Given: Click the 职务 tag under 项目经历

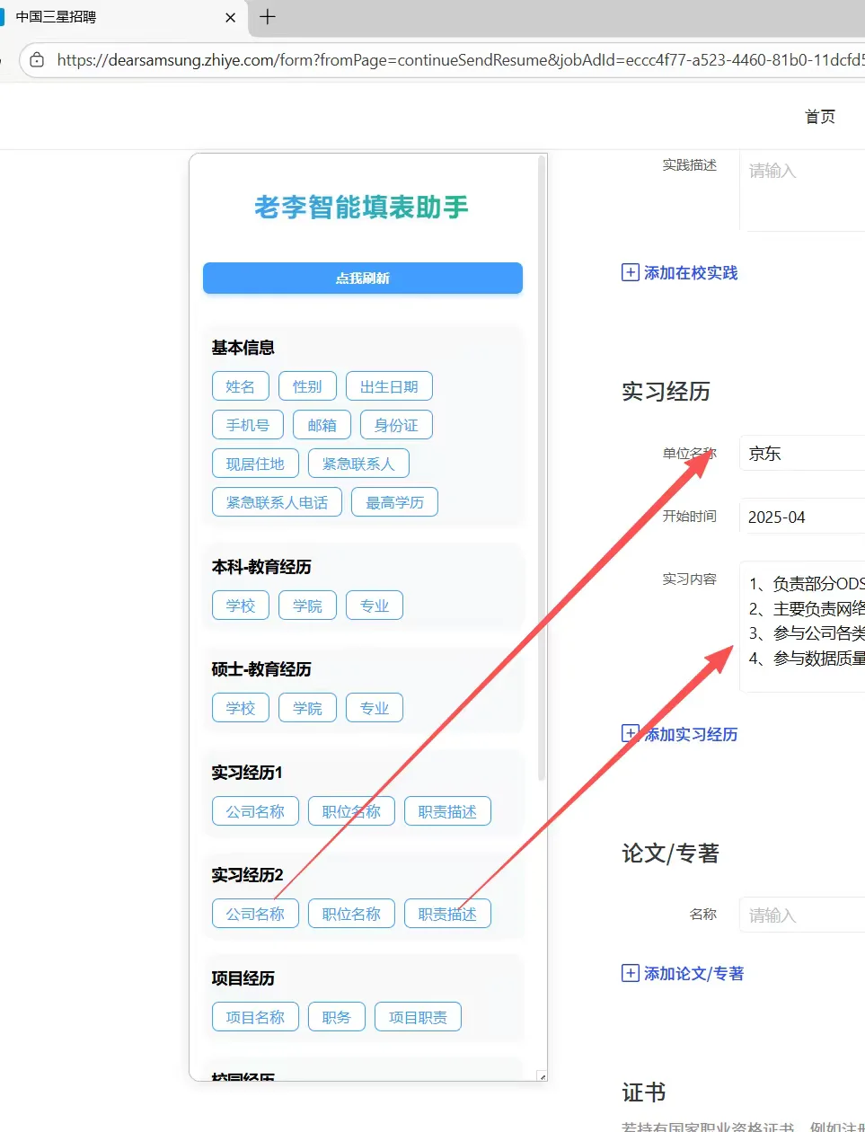Looking at the screenshot, I should (337, 1017).
